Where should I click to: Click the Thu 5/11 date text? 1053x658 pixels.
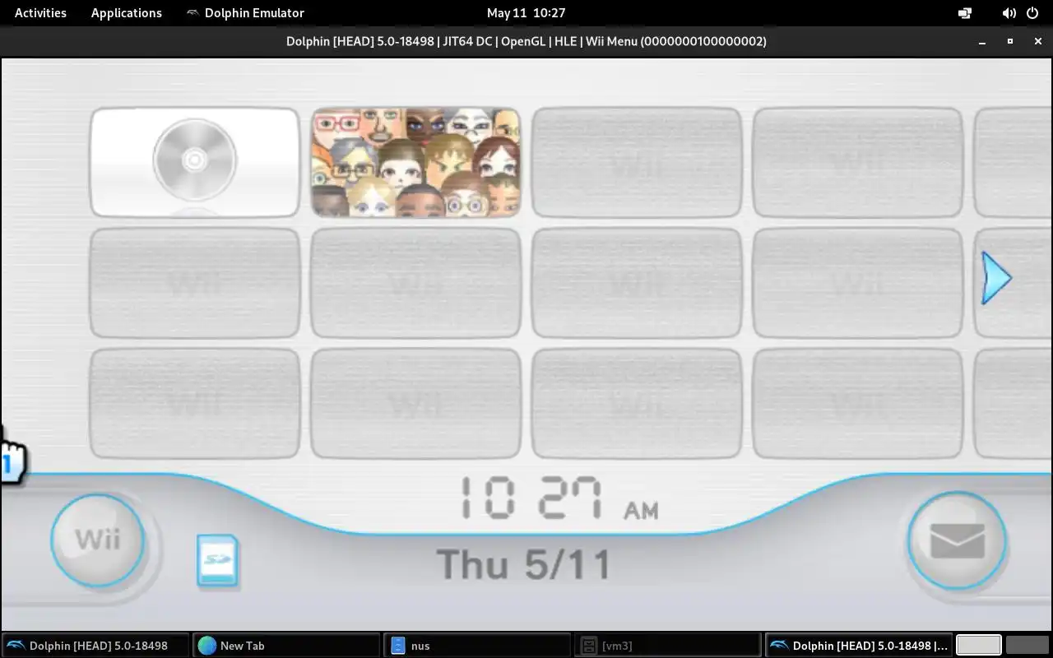(524, 564)
